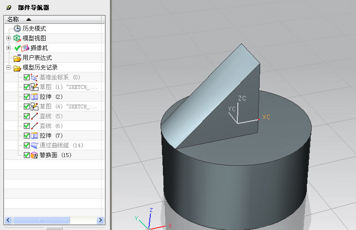Select the 直线 (5) feature text
Viewport: 356px width, 230px height.
click(51, 116)
